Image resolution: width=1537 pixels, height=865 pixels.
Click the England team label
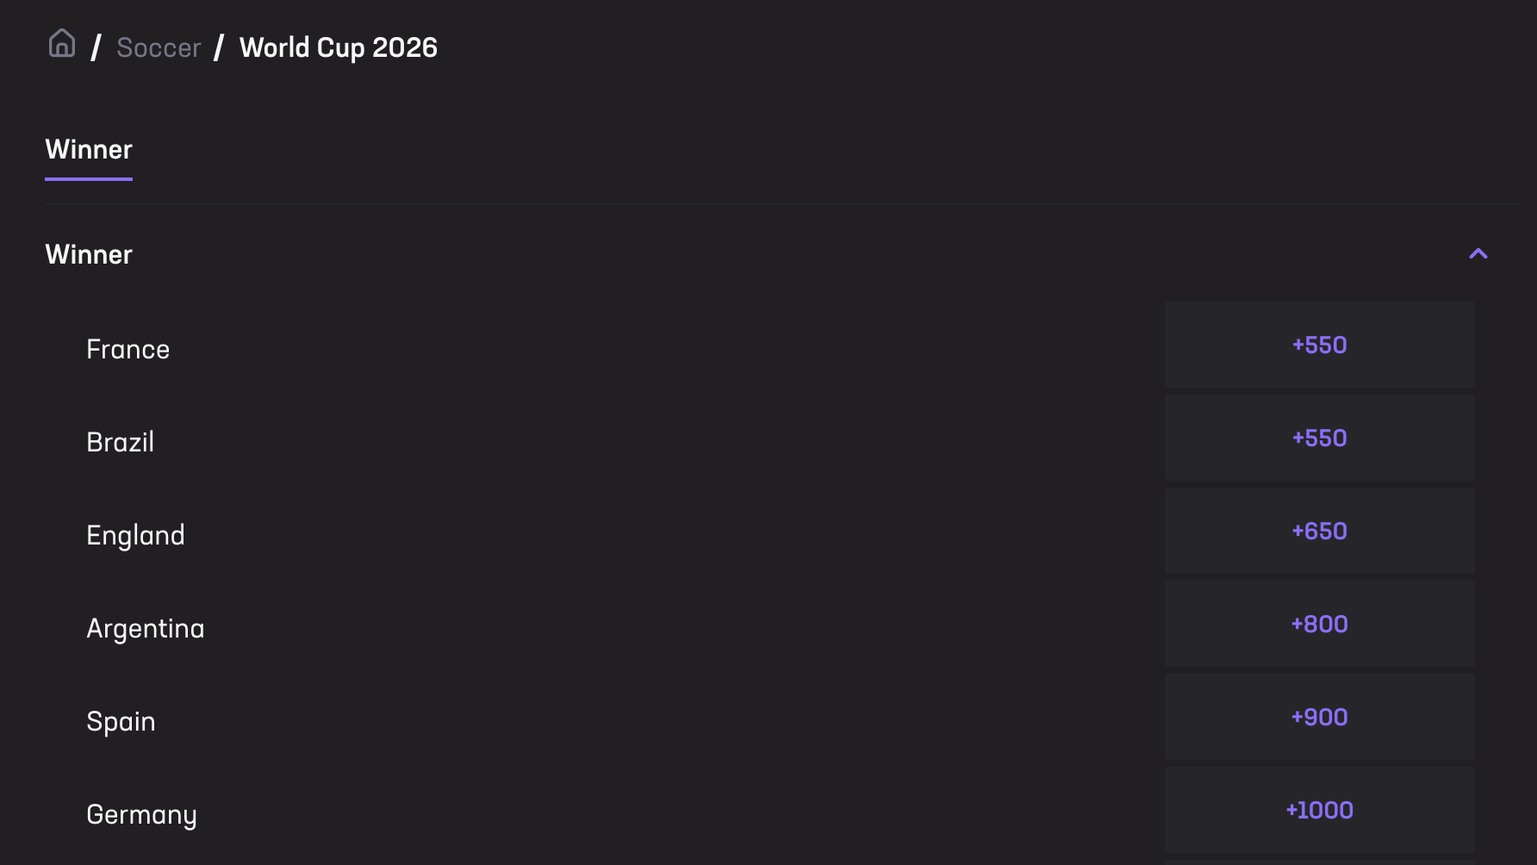click(135, 536)
